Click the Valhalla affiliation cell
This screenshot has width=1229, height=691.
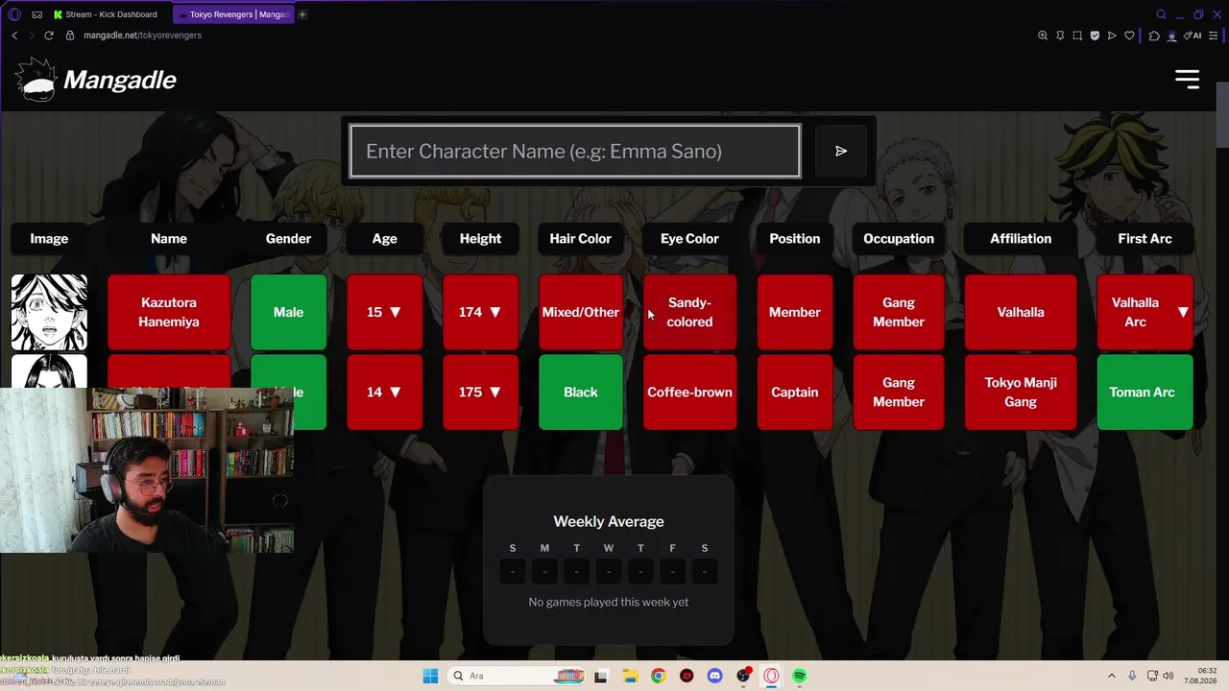coord(1021,312)
